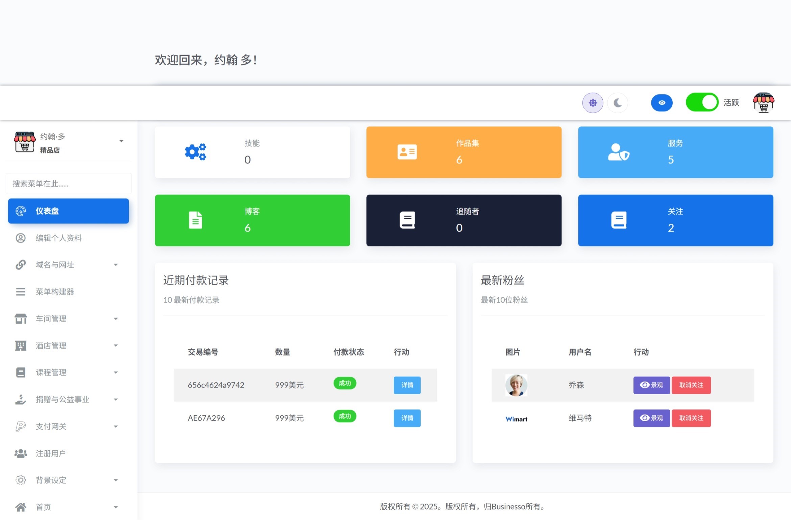
Task: Click the gears icon on 技能 card
Action: [x=195, y=152]
